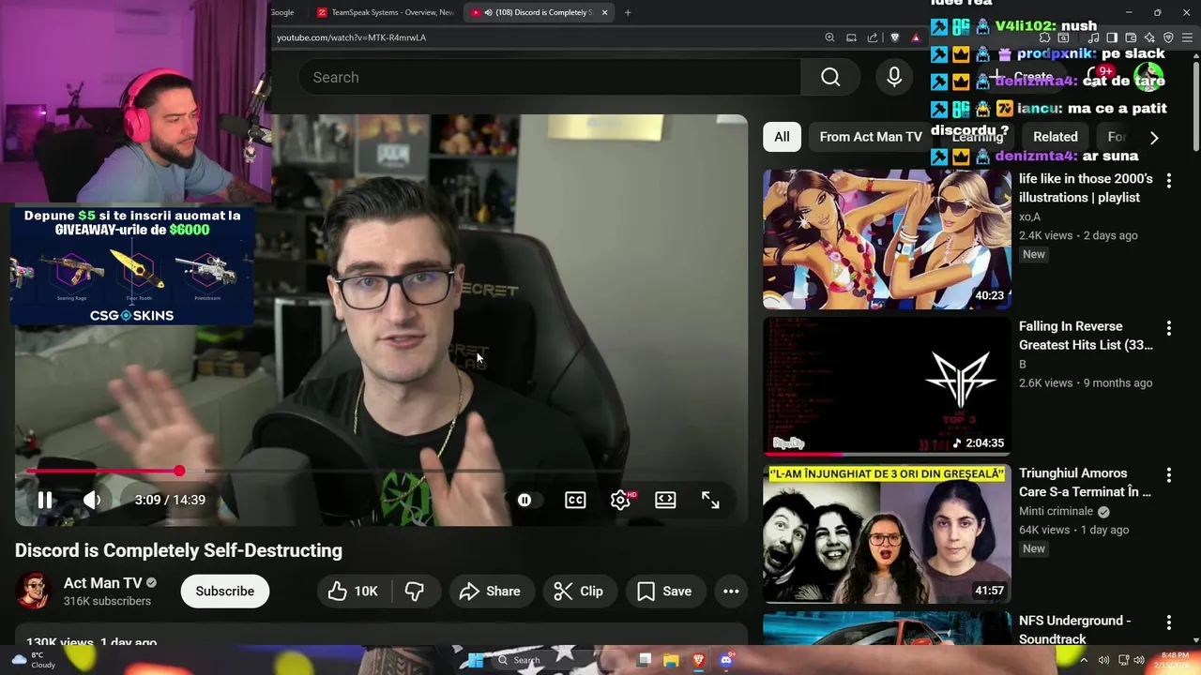Open a new browser tab with plus
1201x675 pixels.
tap(628, 12)
